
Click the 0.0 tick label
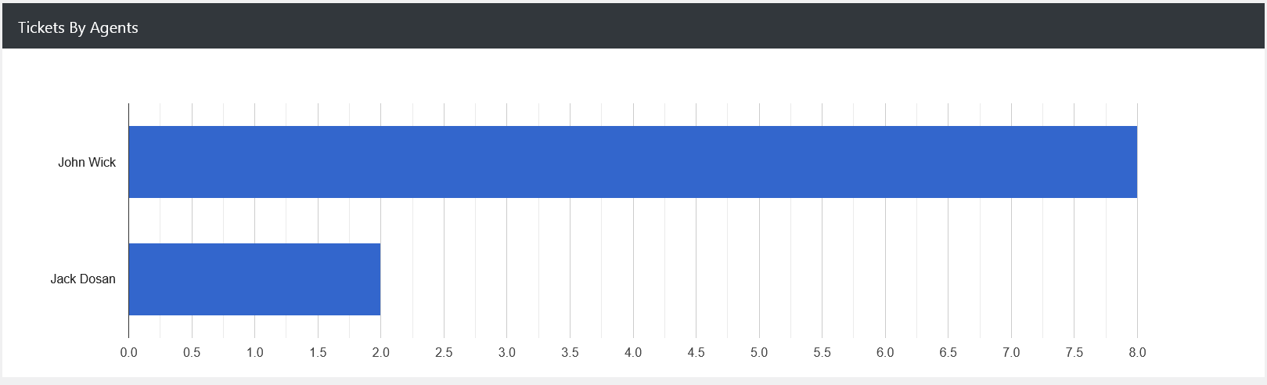coord(128,352)
